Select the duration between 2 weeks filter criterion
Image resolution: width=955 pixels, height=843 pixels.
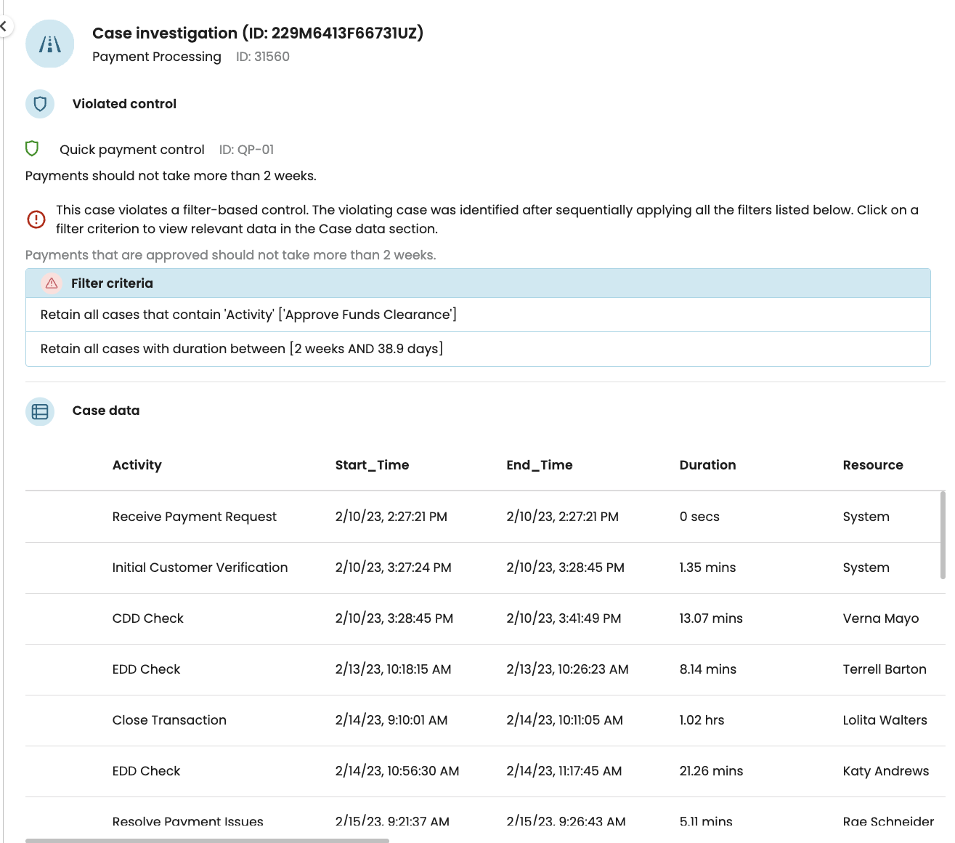pos(478,349)
